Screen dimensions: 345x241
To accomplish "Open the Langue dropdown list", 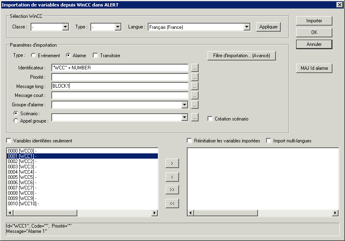I will click(x=247, y=27).
